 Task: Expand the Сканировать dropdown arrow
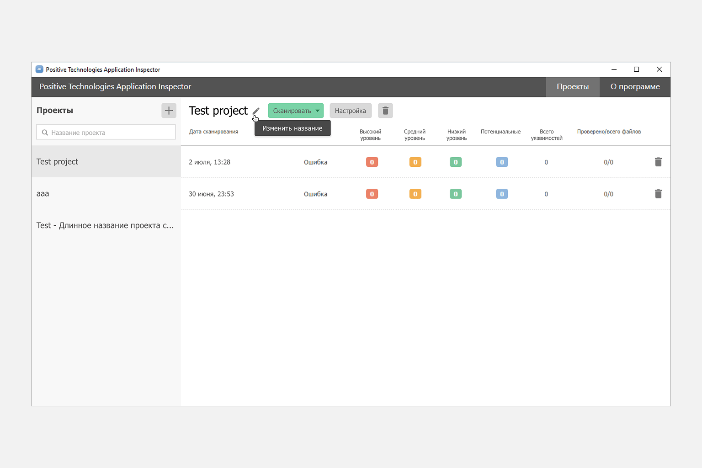[x=318, y=111]
